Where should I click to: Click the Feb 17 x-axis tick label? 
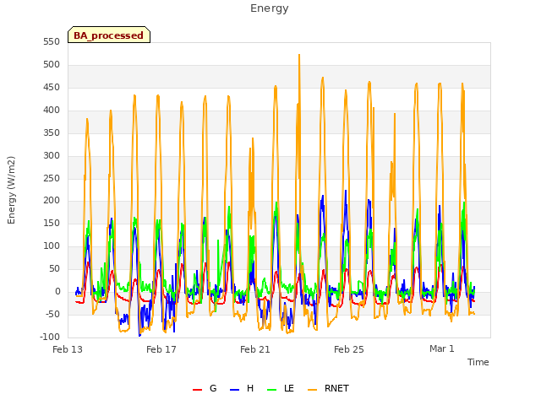(161, 349)
